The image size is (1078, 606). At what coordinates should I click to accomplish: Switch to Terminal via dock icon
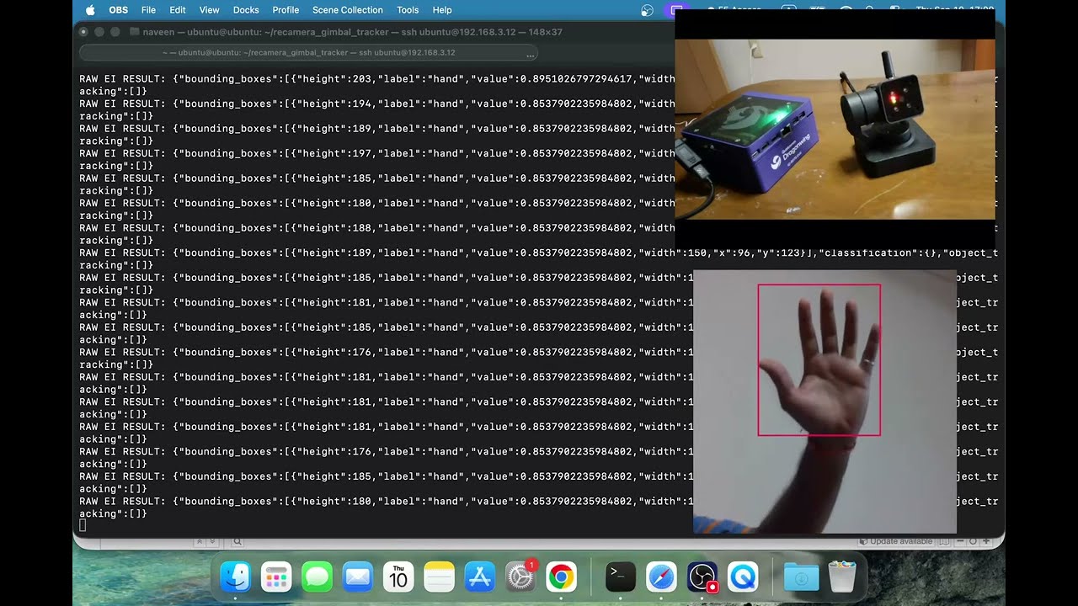point(621,577)
